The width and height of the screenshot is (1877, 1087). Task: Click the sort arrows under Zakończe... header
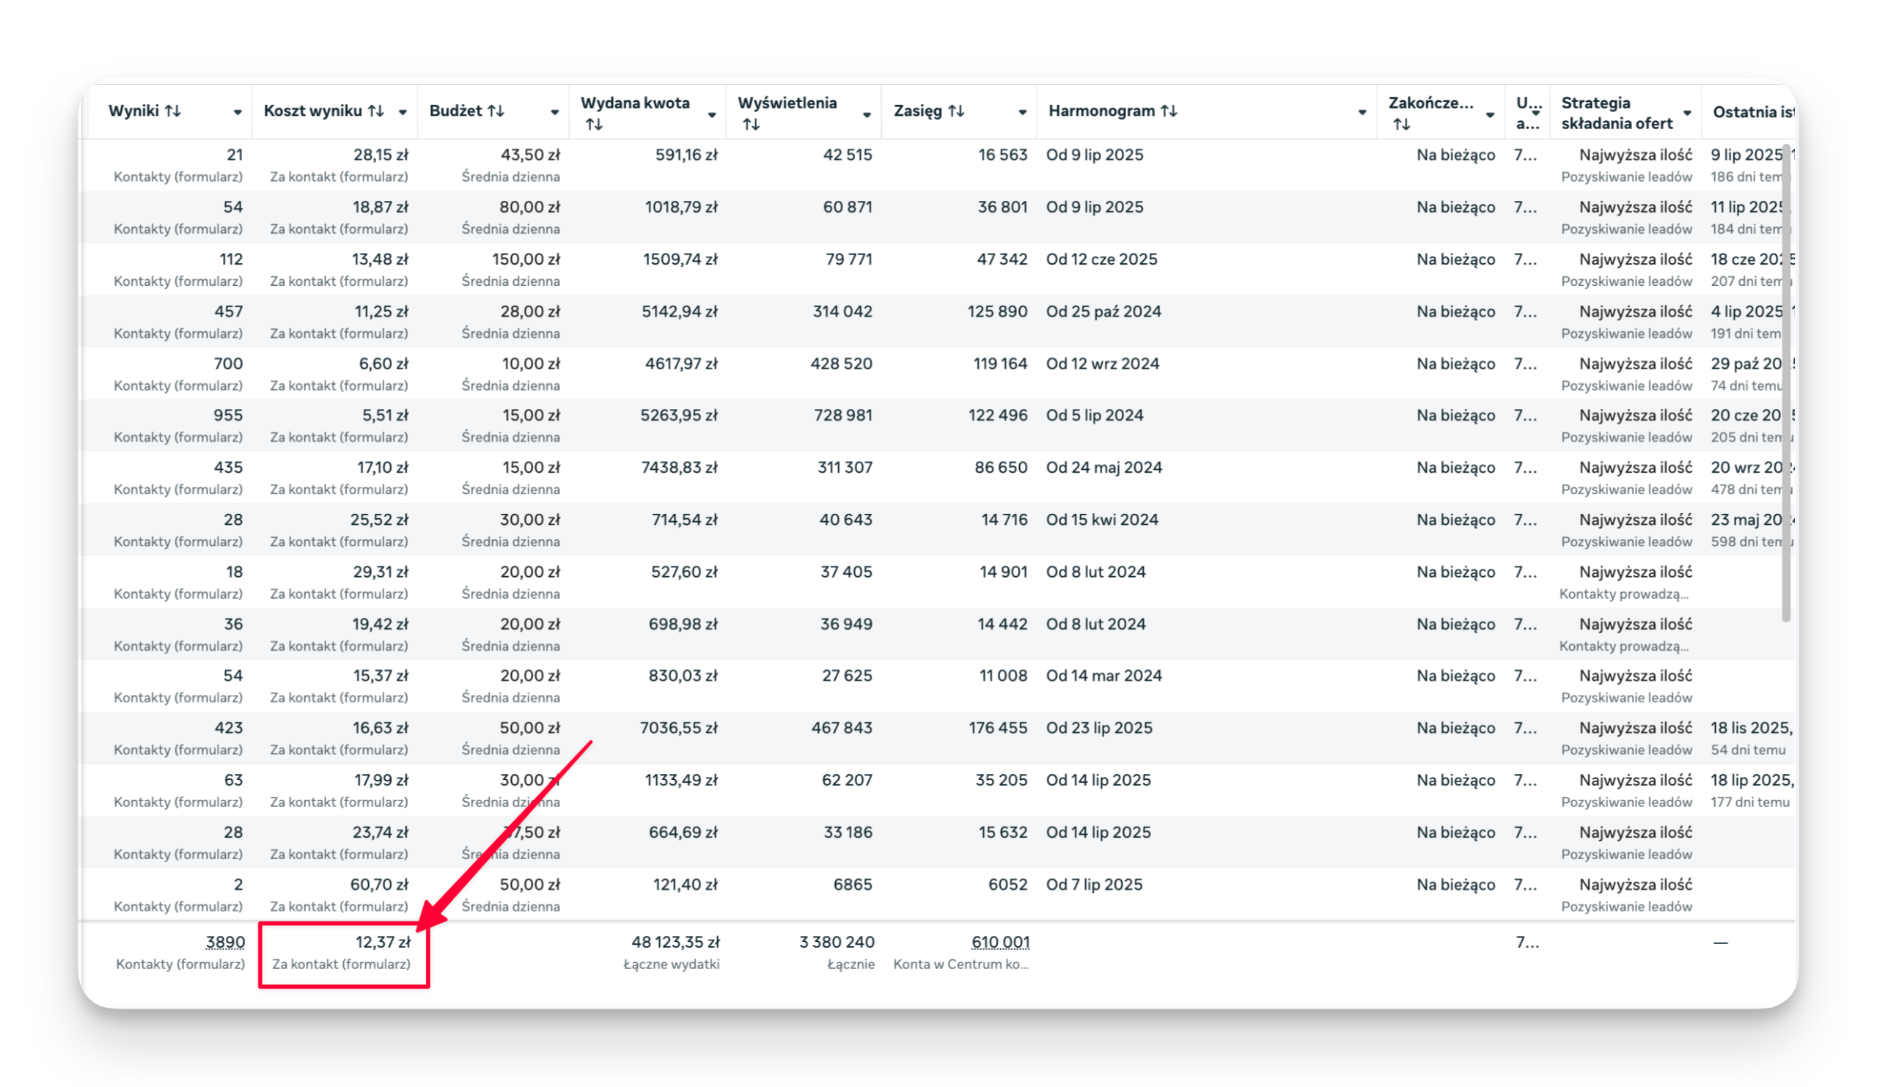click(1401, 125)
